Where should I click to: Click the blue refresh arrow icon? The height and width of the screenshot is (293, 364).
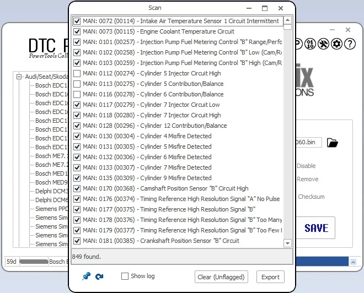[99, 276]
